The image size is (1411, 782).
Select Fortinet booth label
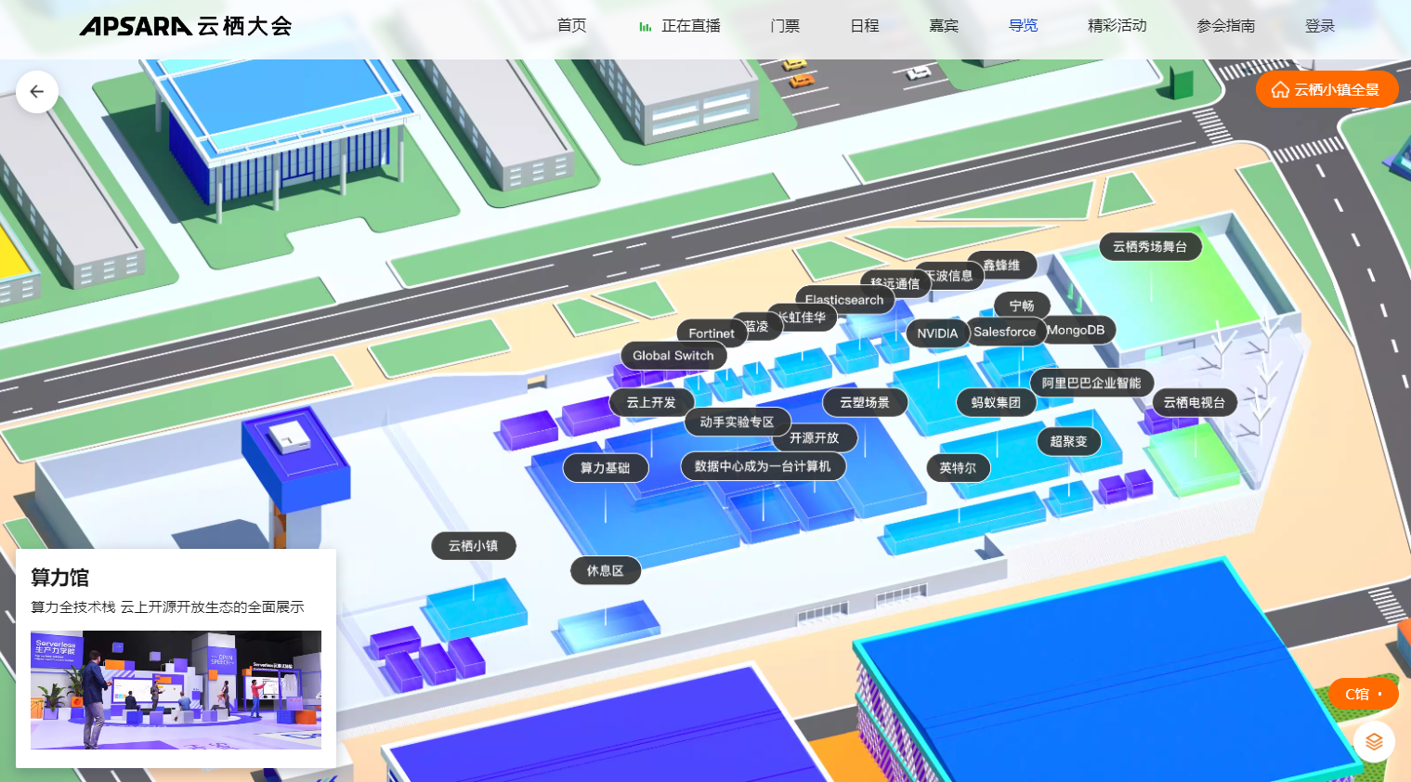pos(712,333)
